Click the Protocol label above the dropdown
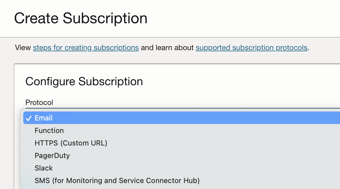Image resolution: width=340 pixels, height=189 pixels. [39, 102]
